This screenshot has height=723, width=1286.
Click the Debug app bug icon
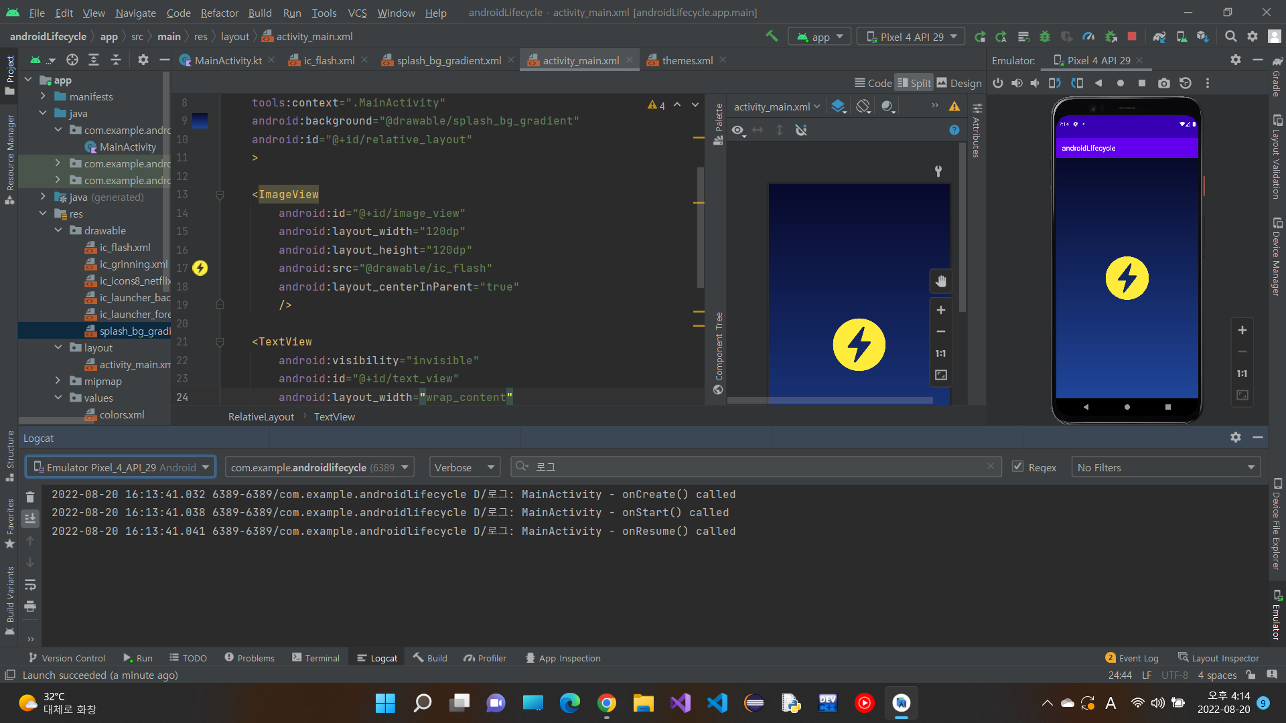point(1044,37)
